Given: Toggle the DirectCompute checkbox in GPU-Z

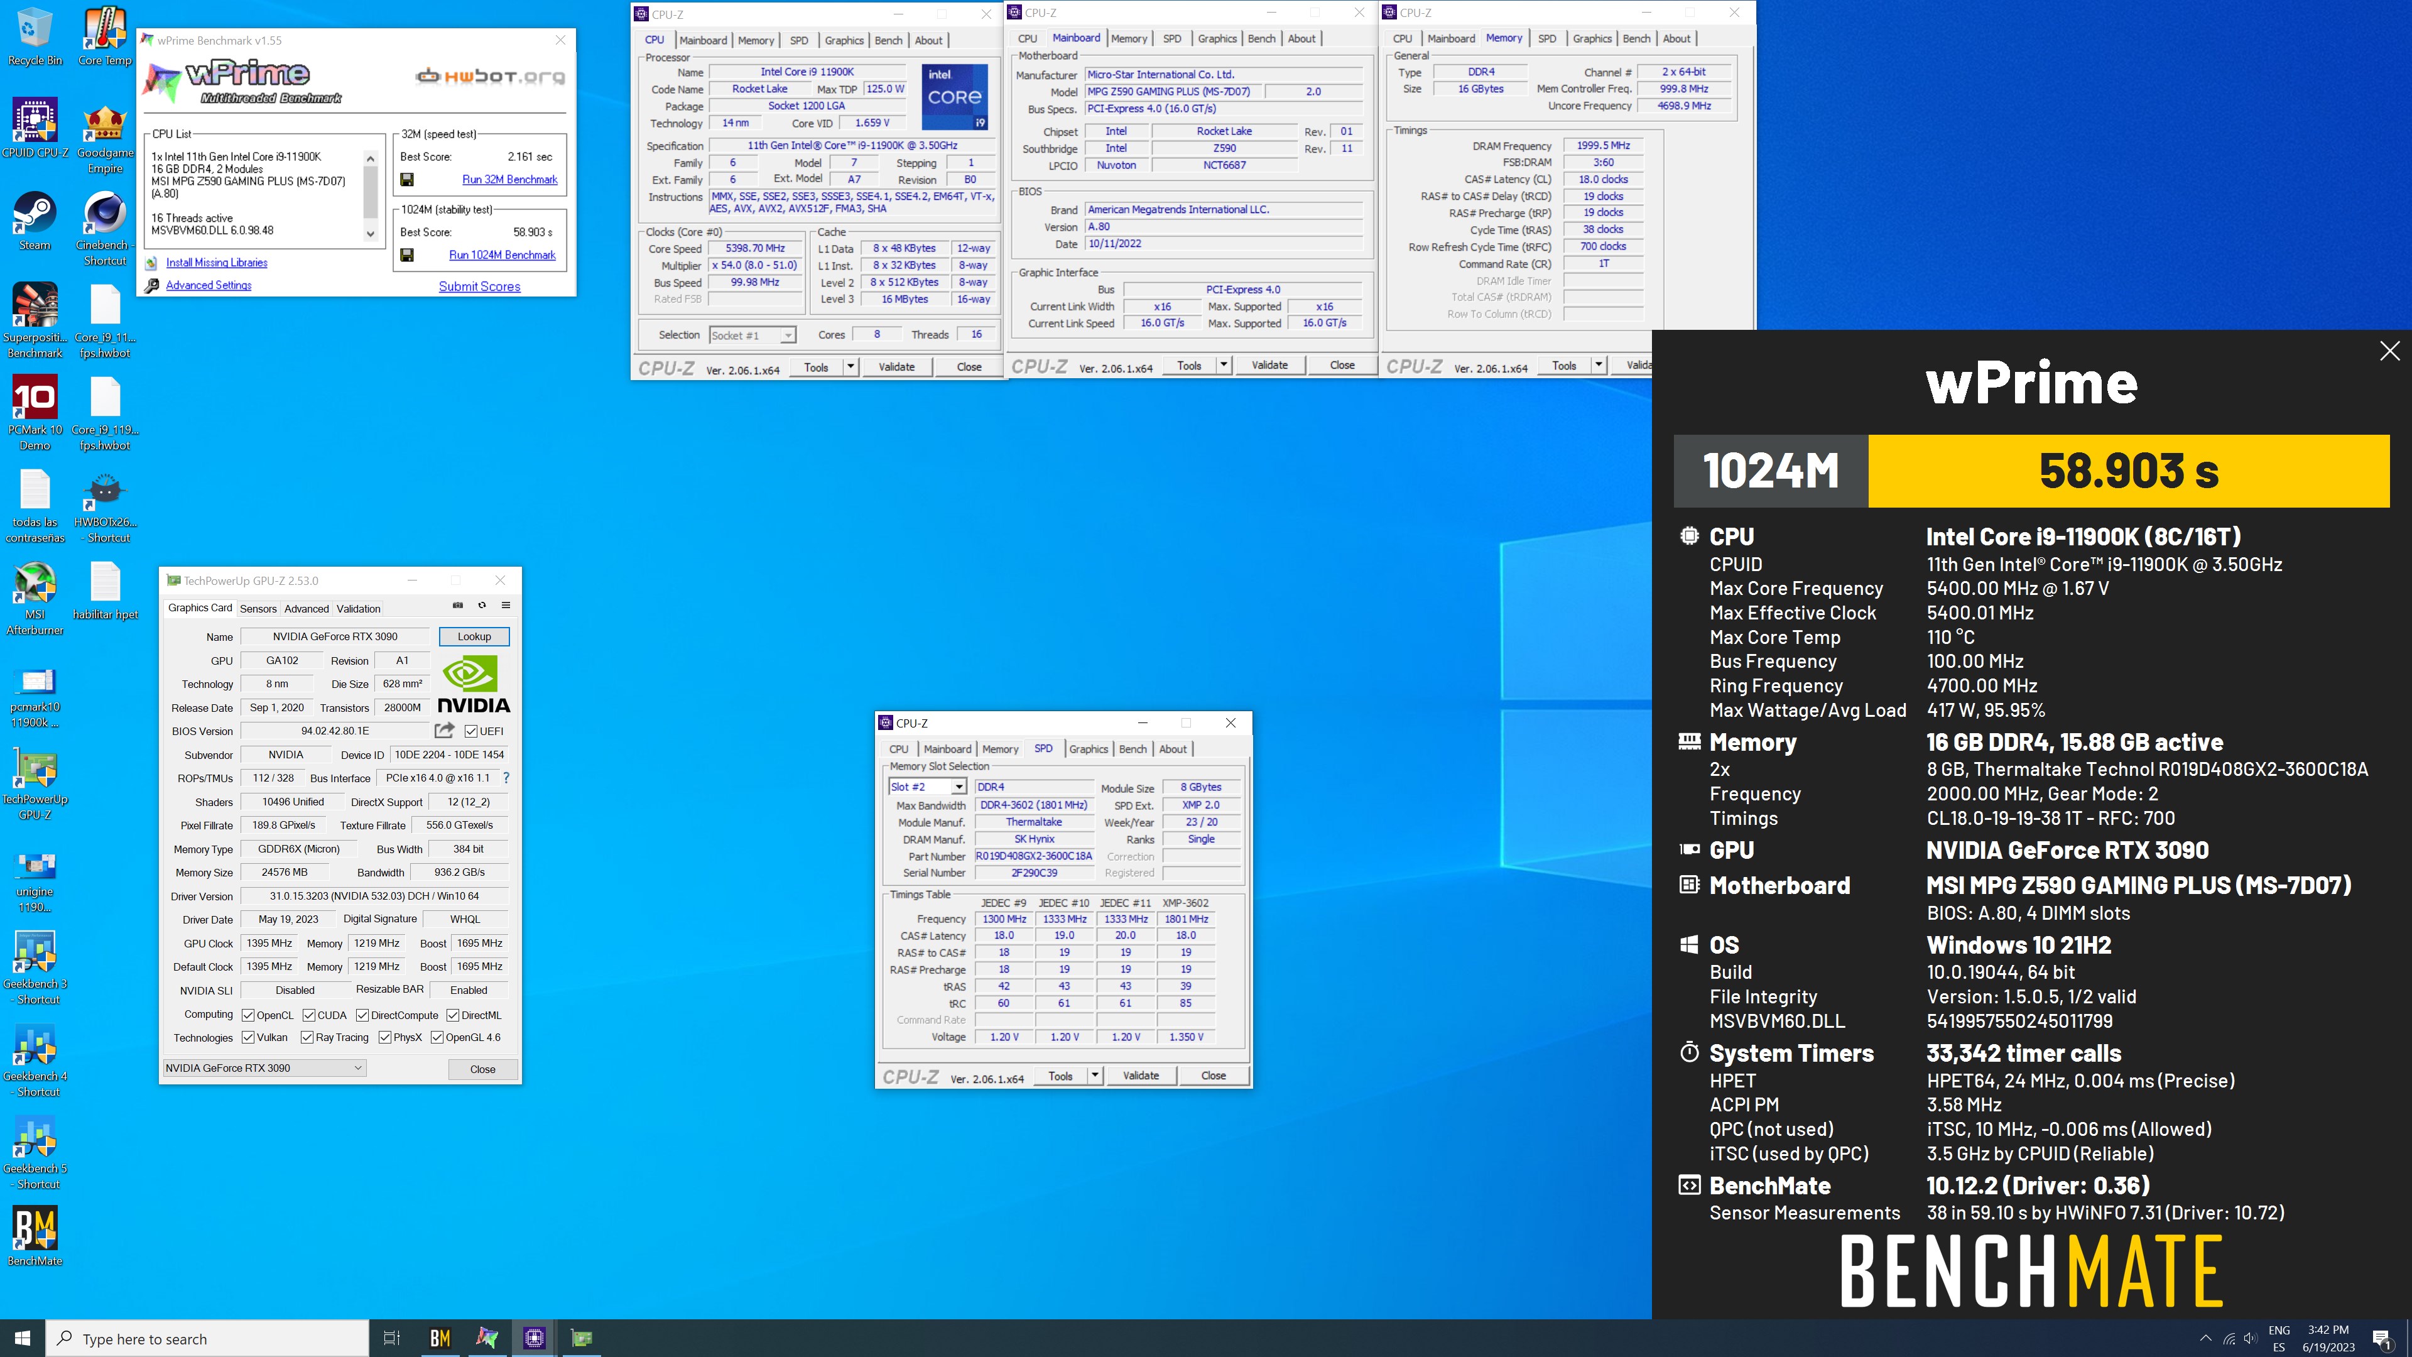Looking at the screenshot, I should point(362,1015).
